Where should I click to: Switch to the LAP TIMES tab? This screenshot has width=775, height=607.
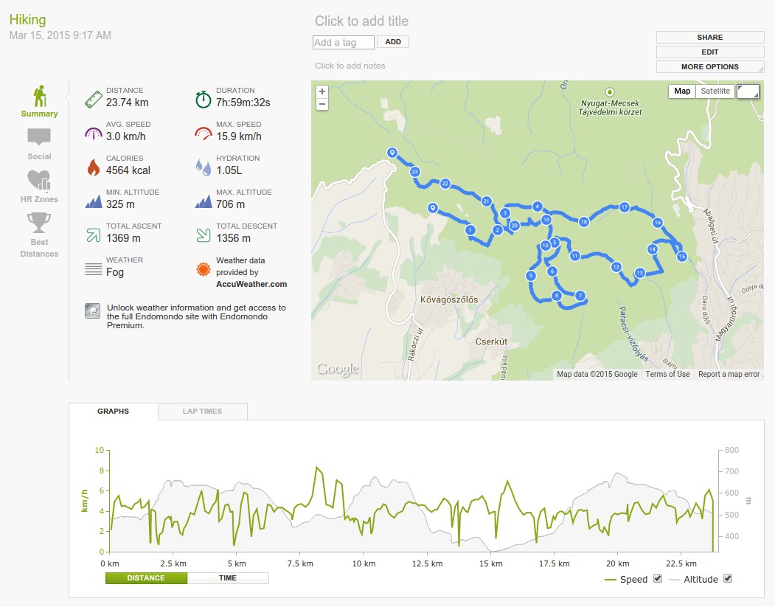coord(202,412)
